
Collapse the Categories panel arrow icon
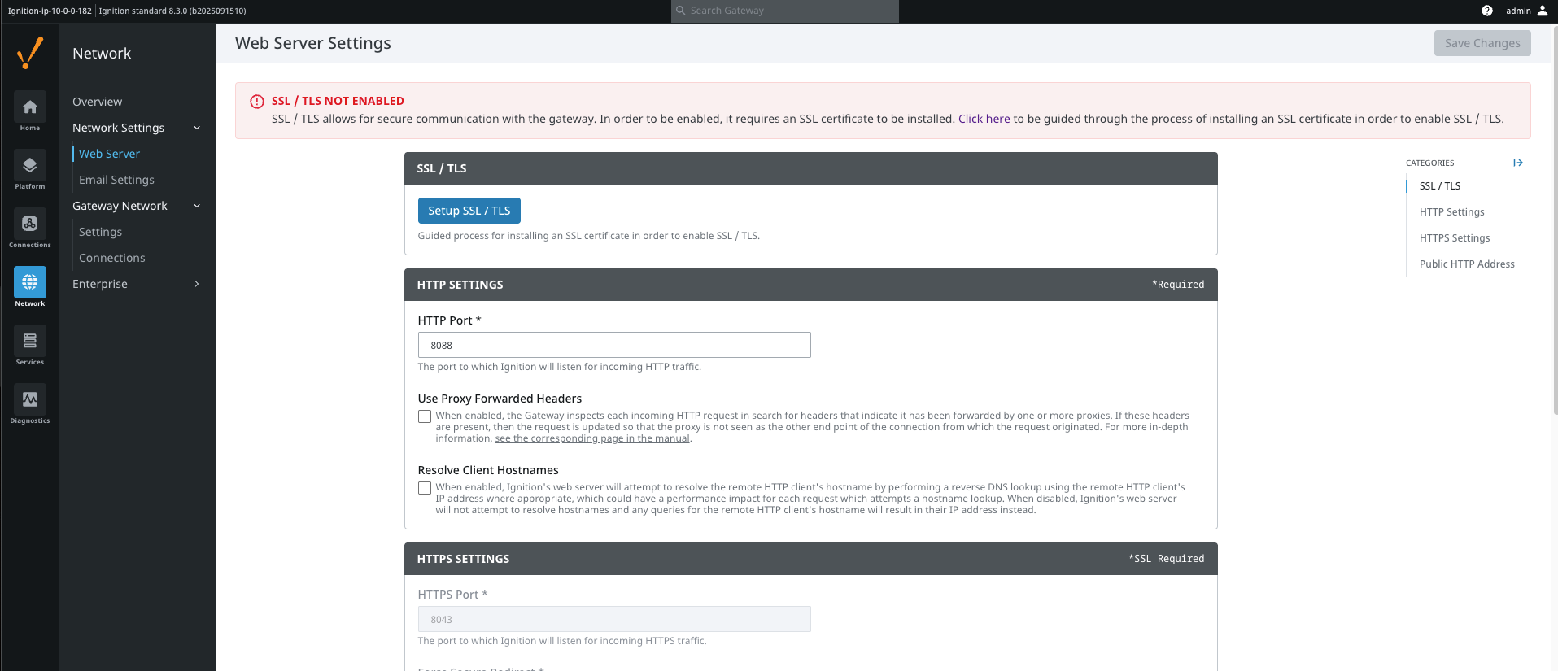pyautogui.click(x=1518, y=163)
